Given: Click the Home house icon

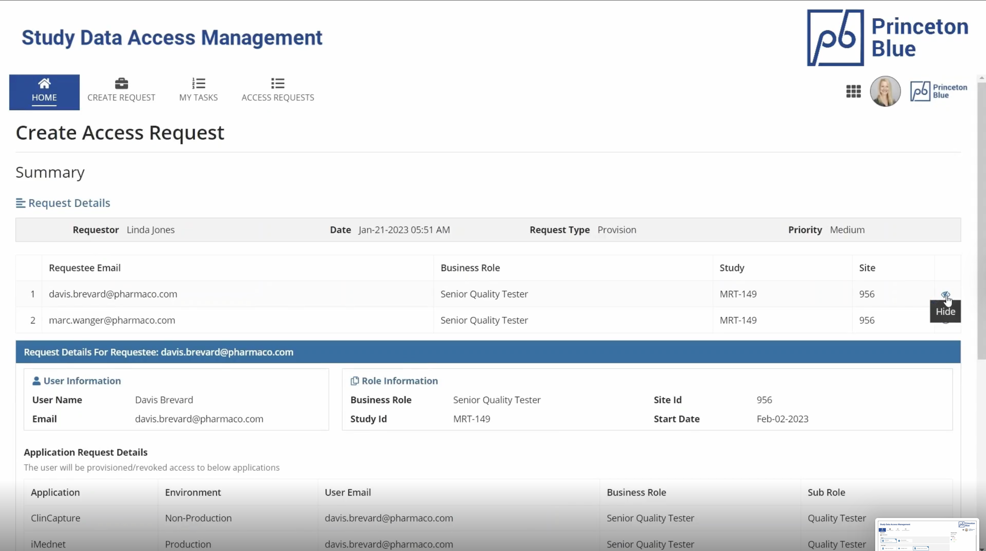Looking at the screenshot, I should [x=44, y=83].
